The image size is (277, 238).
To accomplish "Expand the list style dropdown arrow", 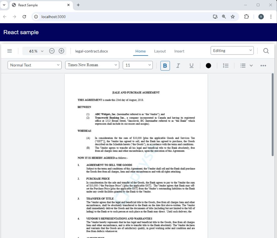I will click(x=251, y=66).
